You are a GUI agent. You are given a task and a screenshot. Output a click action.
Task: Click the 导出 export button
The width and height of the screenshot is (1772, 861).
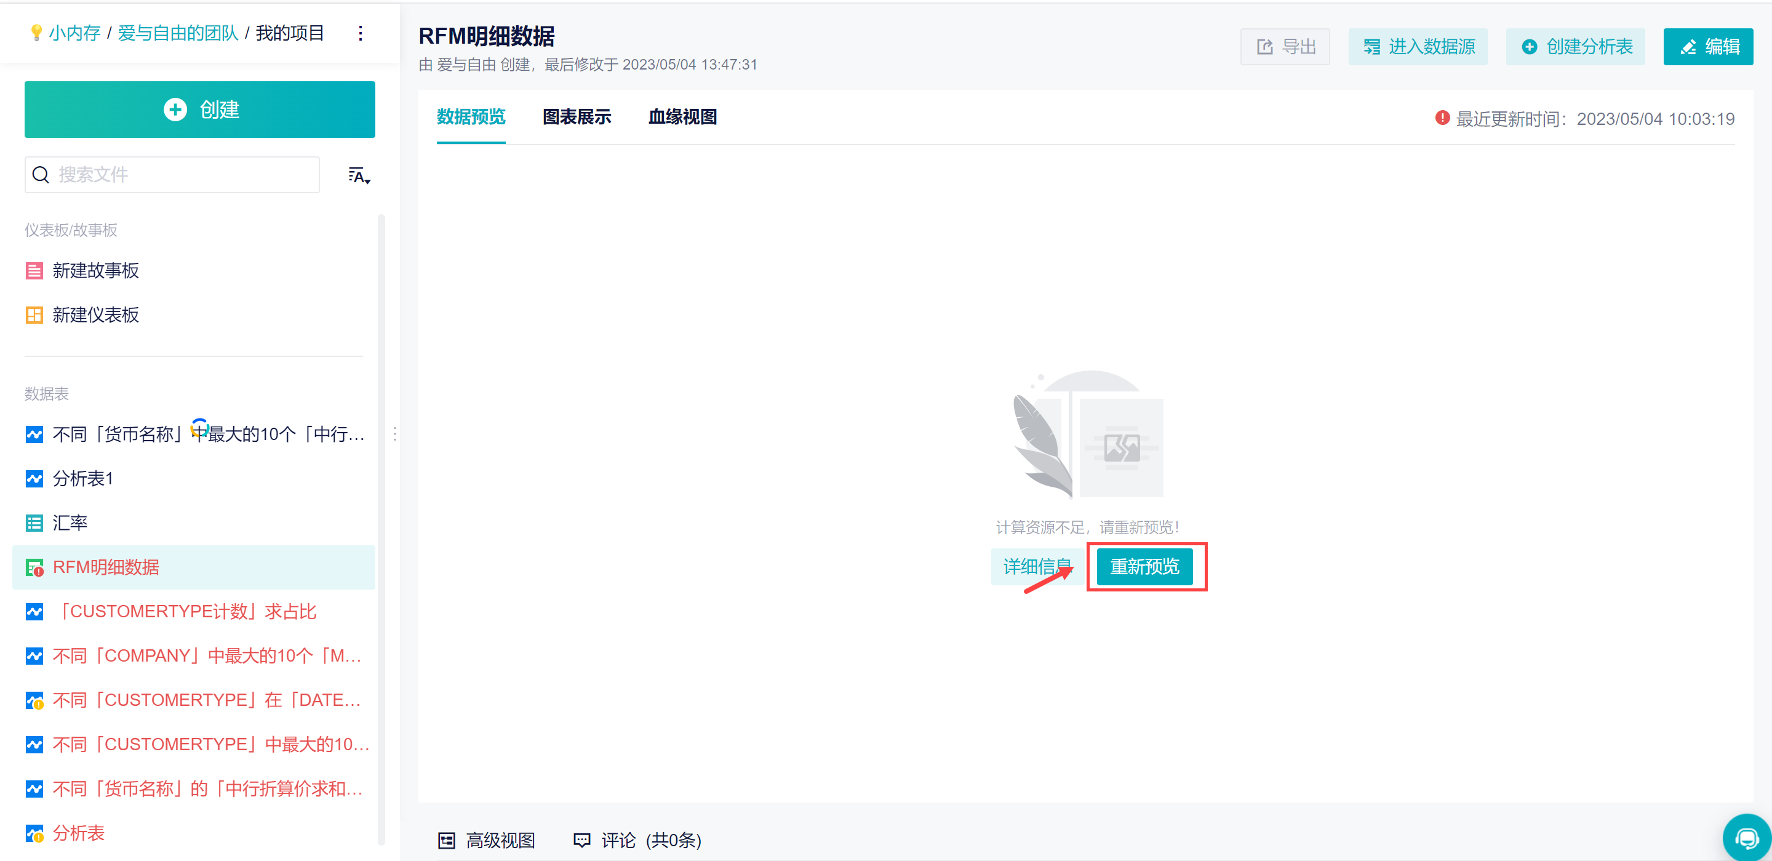[1284, 47]
